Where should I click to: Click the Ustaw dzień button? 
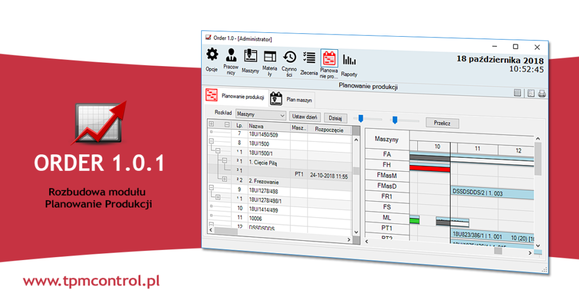tap(305, 116)
